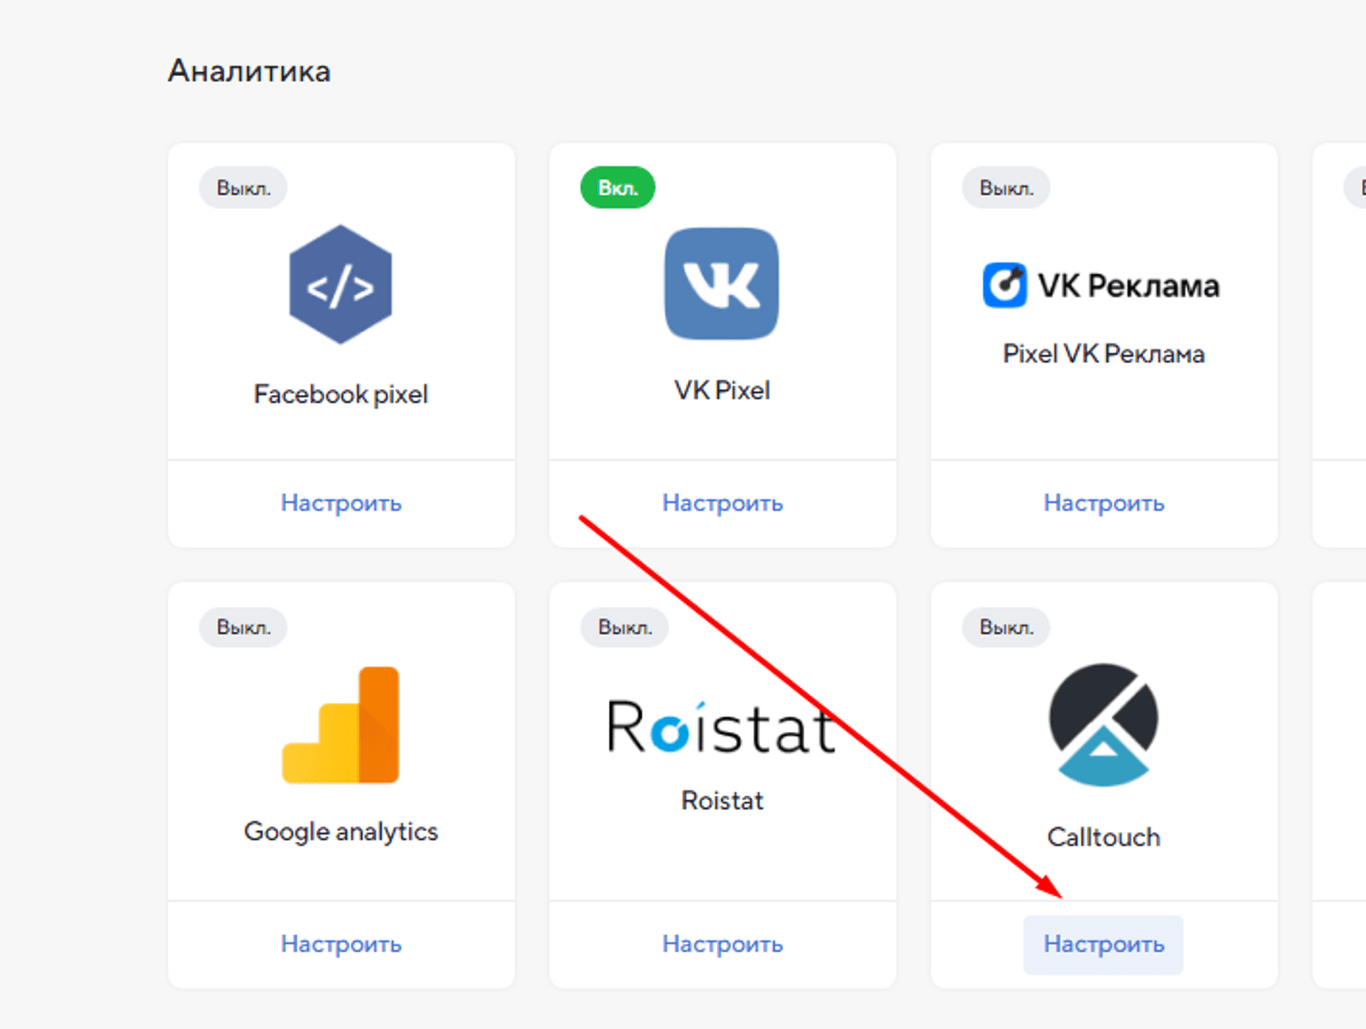This screenshot has height=1029, width=1366.
Task: Open Настроить for Google analytics
Action: pos(341,943)
